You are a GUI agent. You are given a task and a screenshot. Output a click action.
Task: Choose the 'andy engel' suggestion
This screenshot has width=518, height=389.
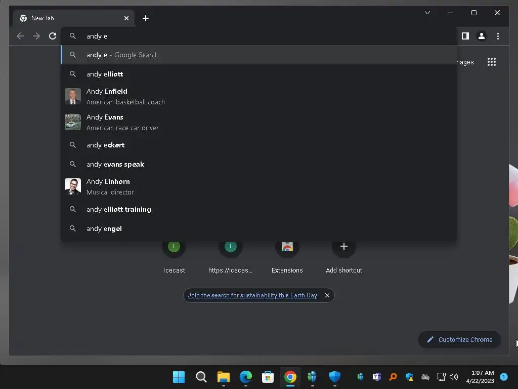(259, 228)
